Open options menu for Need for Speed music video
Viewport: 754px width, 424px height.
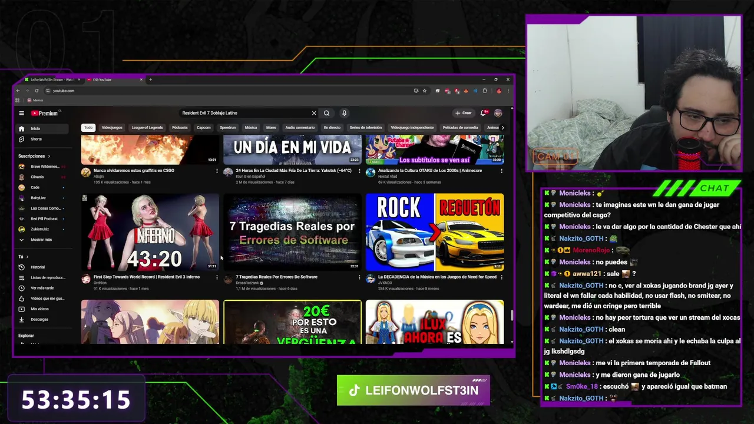click(502, 277)
